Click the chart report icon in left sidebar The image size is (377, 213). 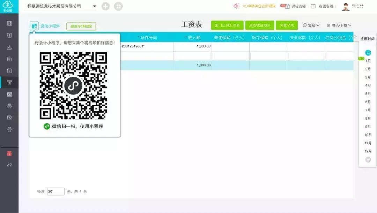(x=9, y=47)
